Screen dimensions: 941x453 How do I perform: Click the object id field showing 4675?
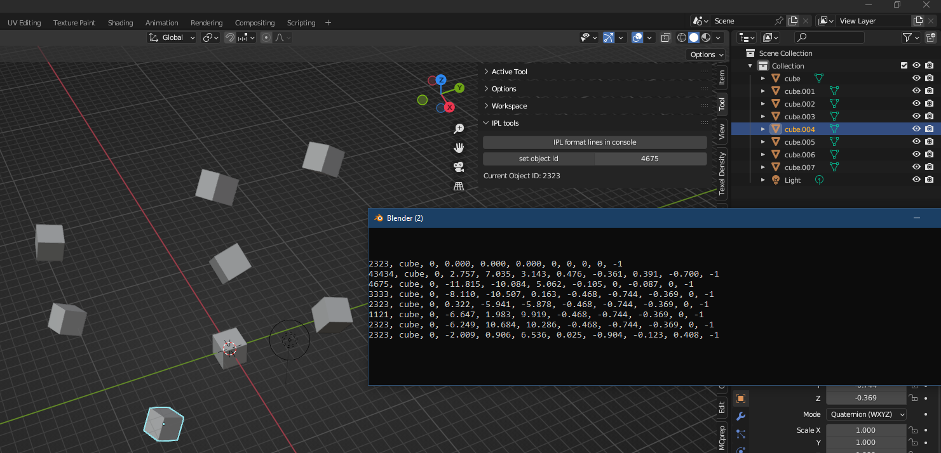point(650,159)
